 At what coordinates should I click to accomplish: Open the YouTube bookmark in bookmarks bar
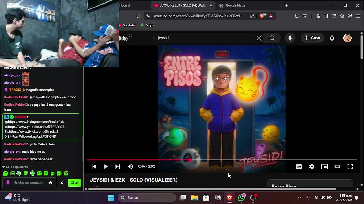(x=127, y=25)
